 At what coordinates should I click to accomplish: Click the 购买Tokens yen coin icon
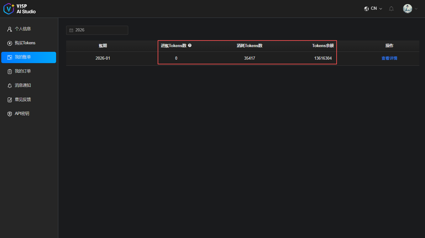(x=10, y=43)
